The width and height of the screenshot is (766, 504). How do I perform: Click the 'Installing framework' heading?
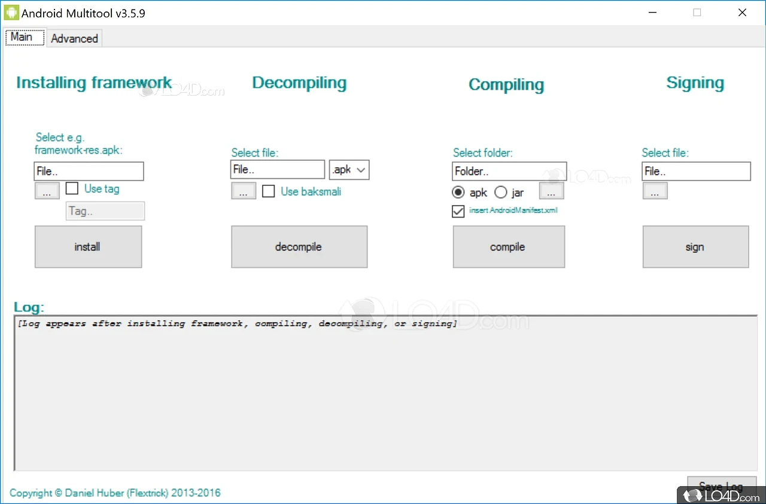94,83
